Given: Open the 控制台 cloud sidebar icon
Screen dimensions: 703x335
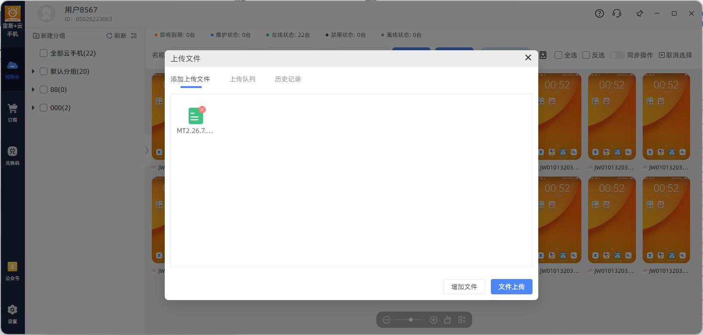Looking at the screenshot, I should point(12,69).
